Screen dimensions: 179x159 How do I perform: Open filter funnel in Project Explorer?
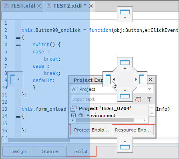[149, 99]
